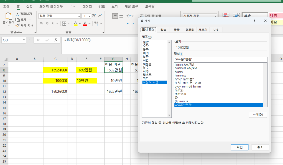The width and height of the screenshot is (283, 165).
Task: Click the conditional formatting icon
Action: (226, 16)
